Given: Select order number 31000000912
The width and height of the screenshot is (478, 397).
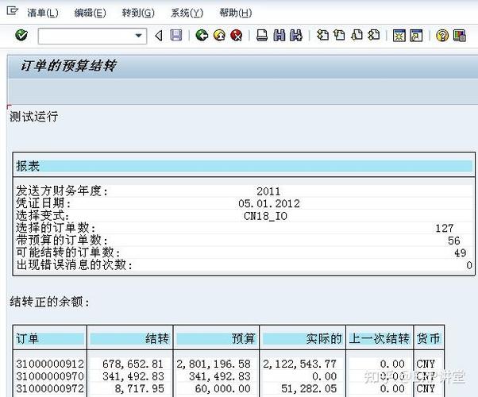Looking at the screenshot, I should (50, 364).
